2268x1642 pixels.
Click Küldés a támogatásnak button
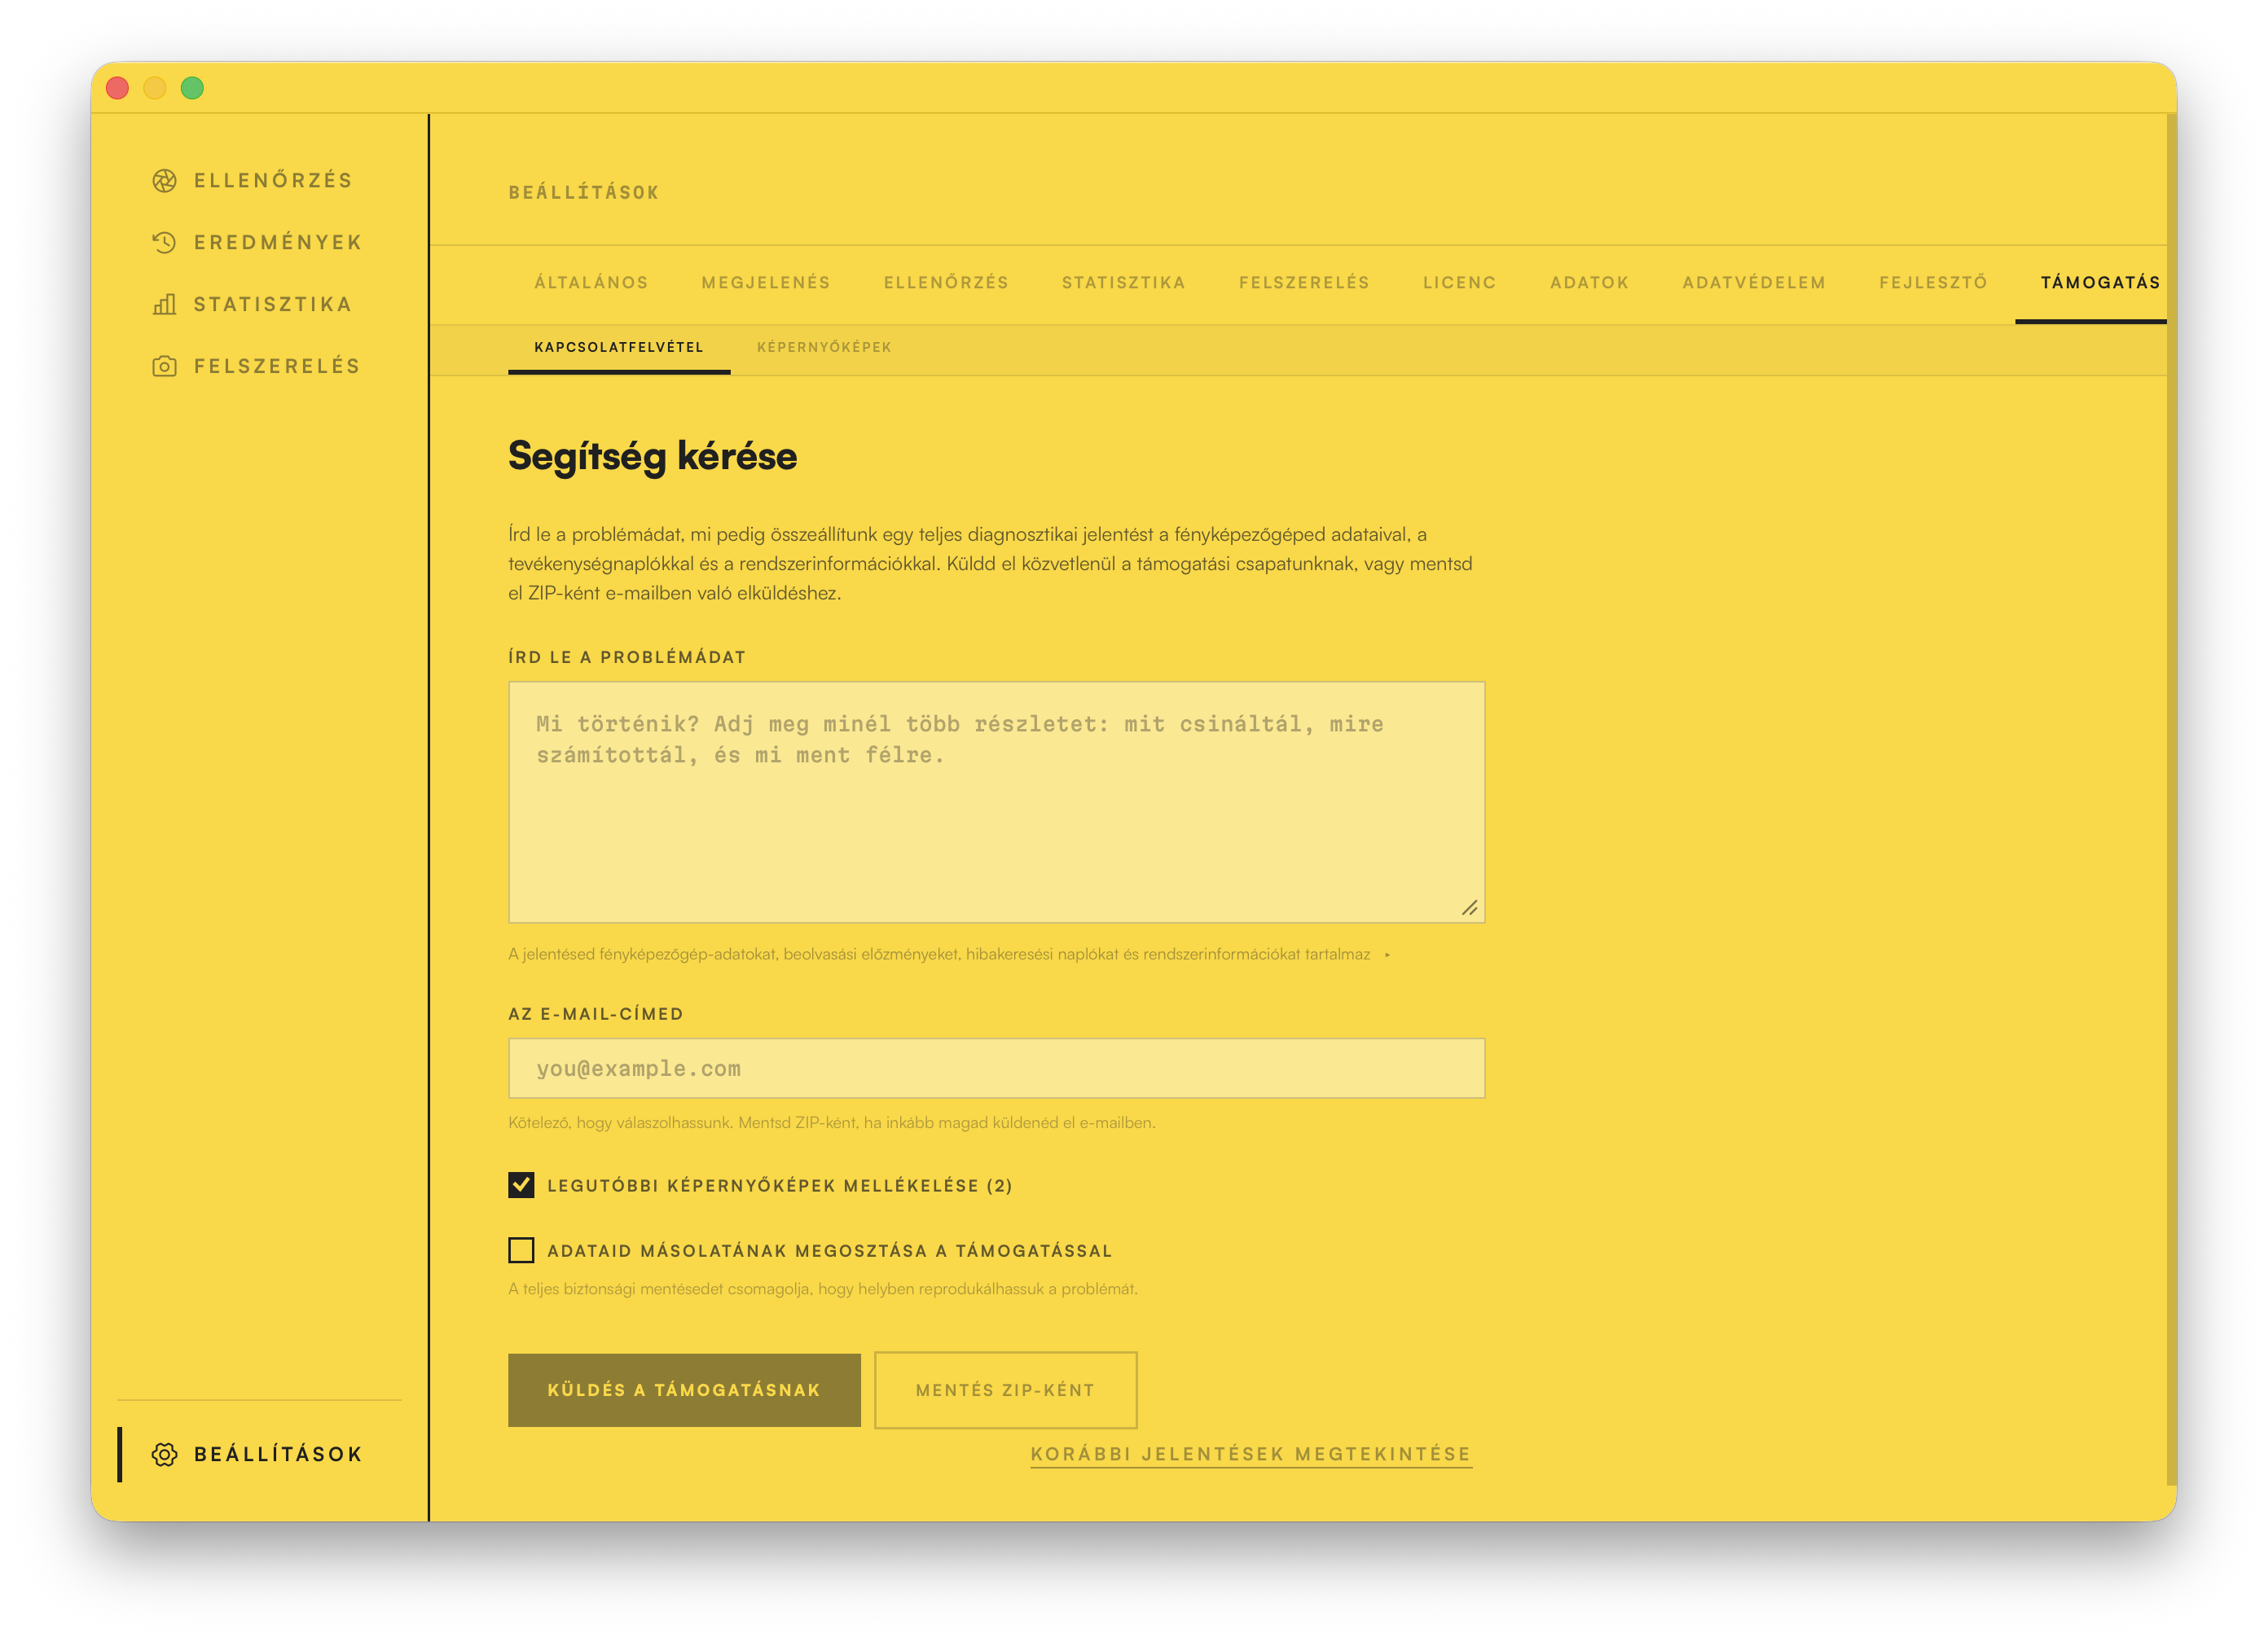coord(684,1390)
